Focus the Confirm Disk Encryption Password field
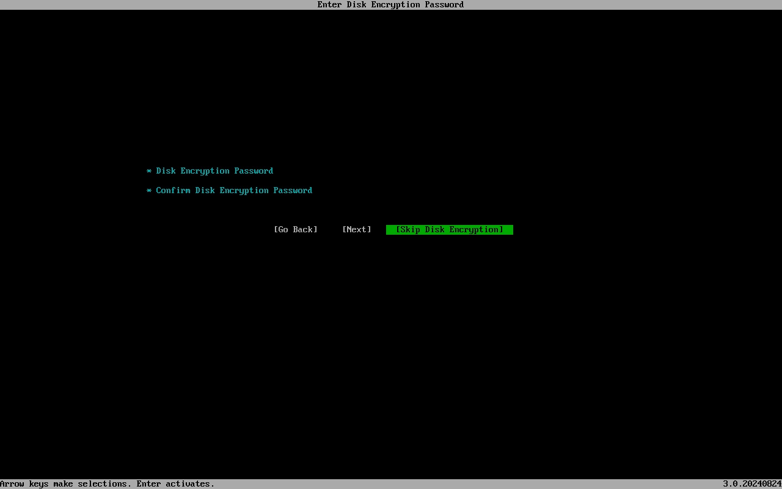This screenshot has height=489, width=782. pyautogui.click(x=230, y=191)
